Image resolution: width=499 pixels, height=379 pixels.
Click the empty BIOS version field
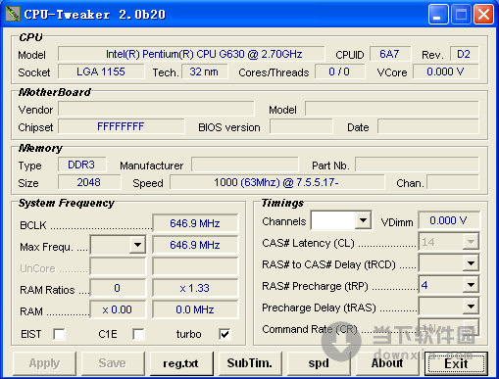coord(301,126)
